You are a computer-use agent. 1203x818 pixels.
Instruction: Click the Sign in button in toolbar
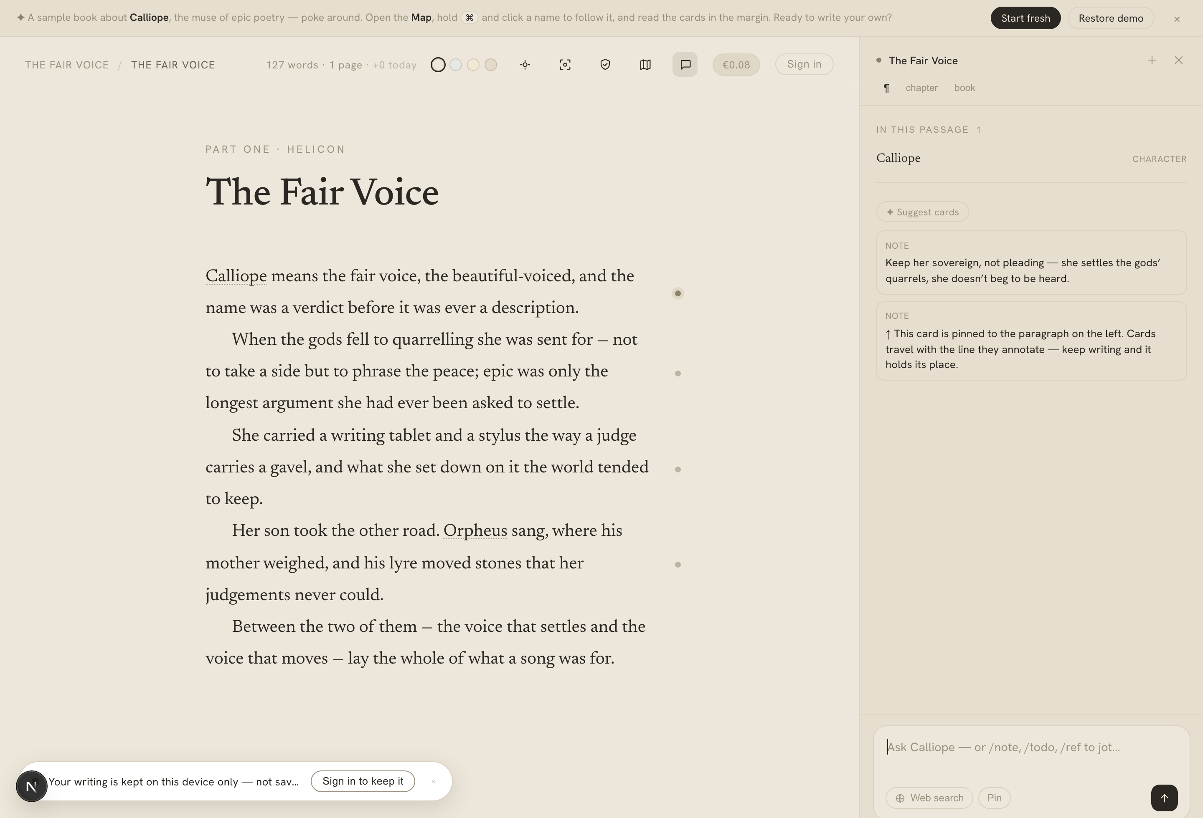pyautogui.click(x=804, y=64)
